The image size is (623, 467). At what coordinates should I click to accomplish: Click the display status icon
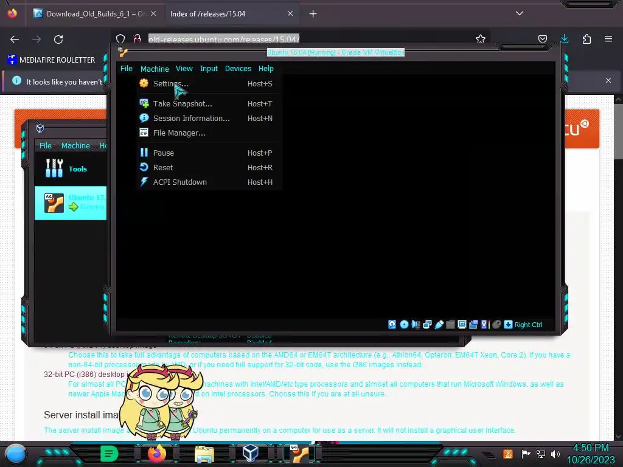point(462,325)
